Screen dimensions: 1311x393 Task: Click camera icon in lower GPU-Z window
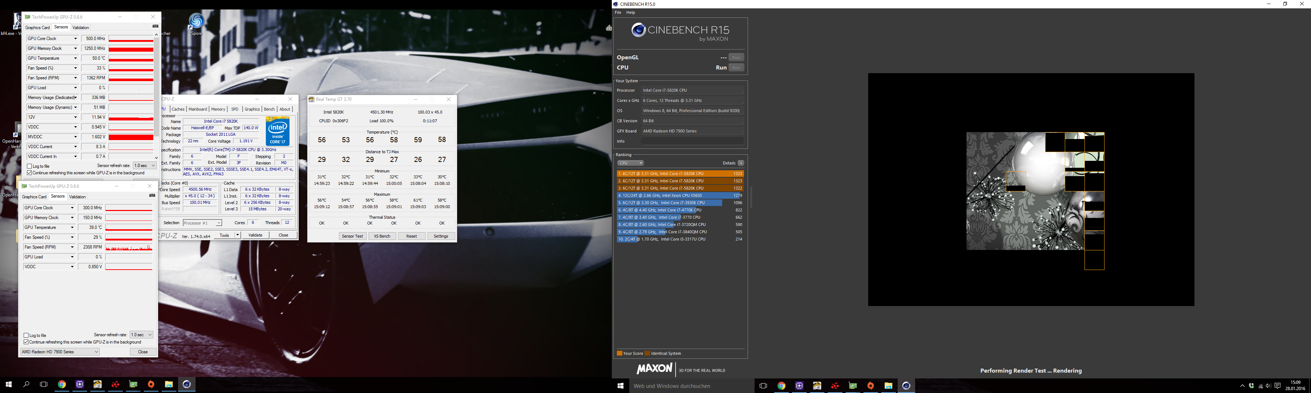(x=151, y=196)
